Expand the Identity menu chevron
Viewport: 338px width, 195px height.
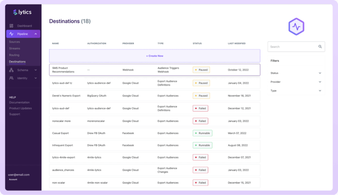[34, 78]
